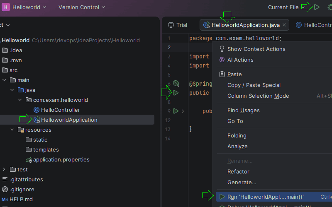The image size is (332, 207).
Task: Collapse the main folder
Action: (x=4, y=80)
